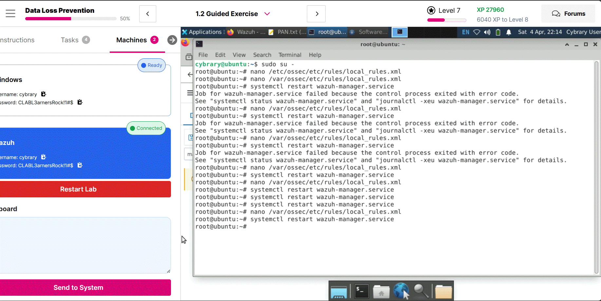Open the Terminal menu in menu bar

tap(290, 55)
